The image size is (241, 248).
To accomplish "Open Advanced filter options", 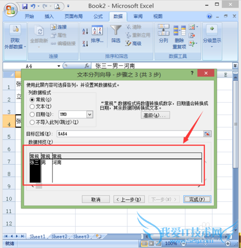I will (x=134, y=43).
